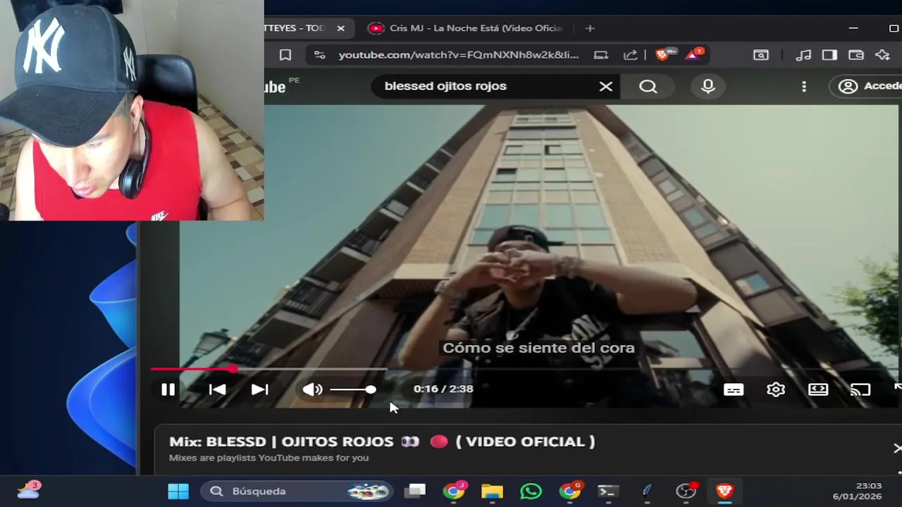This screenshot has height=507, width=902.
Task: Open WhatsApp from taskbar
Action: (x=531, y=491)
